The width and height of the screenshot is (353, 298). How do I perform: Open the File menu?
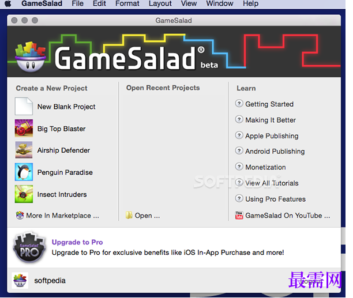78,3
